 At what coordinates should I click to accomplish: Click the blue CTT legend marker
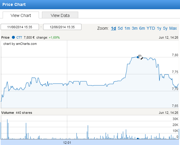point(13,37)
